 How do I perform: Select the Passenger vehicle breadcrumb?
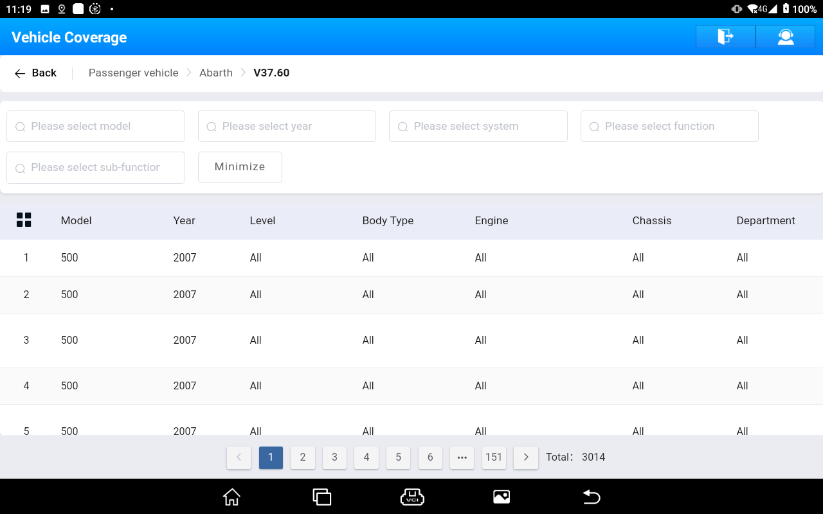point(134,73)
